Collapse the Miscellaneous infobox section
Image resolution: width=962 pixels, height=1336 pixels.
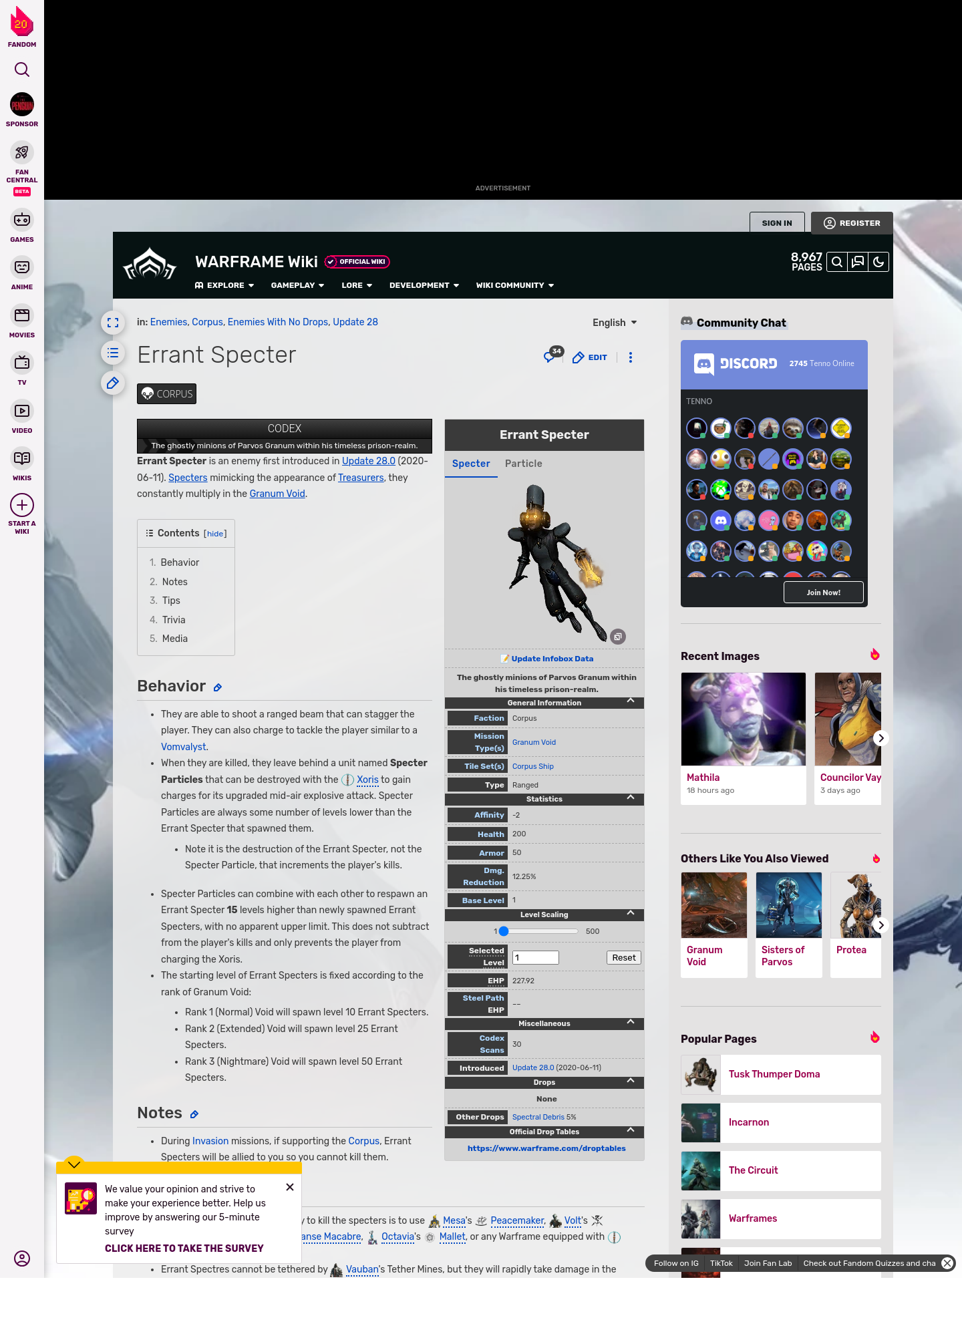tap(631, 1022)
